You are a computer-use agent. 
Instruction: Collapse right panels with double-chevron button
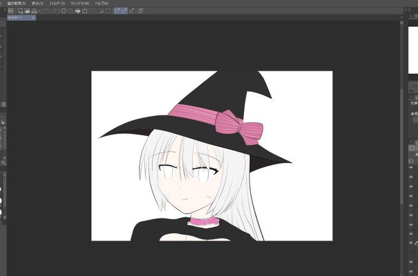406,10
